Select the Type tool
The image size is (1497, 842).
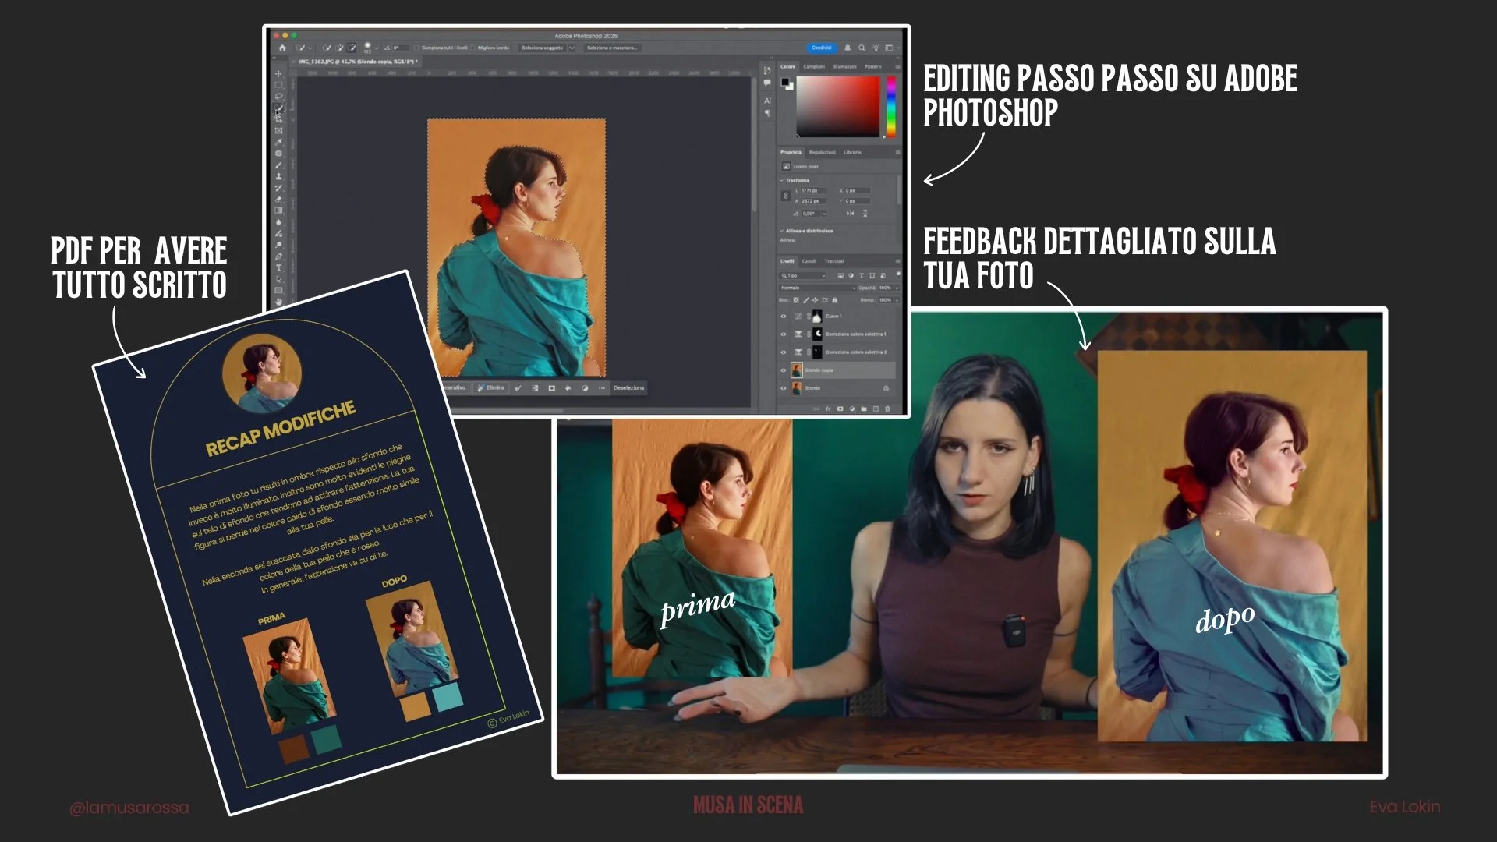[x=278, y=267]
